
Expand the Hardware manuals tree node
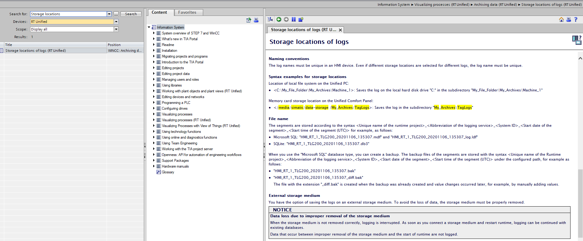(154, 166)
